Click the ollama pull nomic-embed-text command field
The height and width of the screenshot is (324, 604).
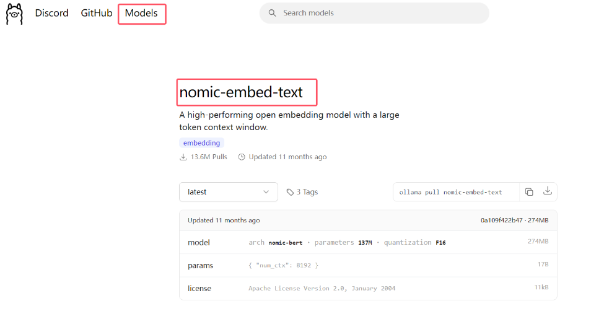point(456,192)
